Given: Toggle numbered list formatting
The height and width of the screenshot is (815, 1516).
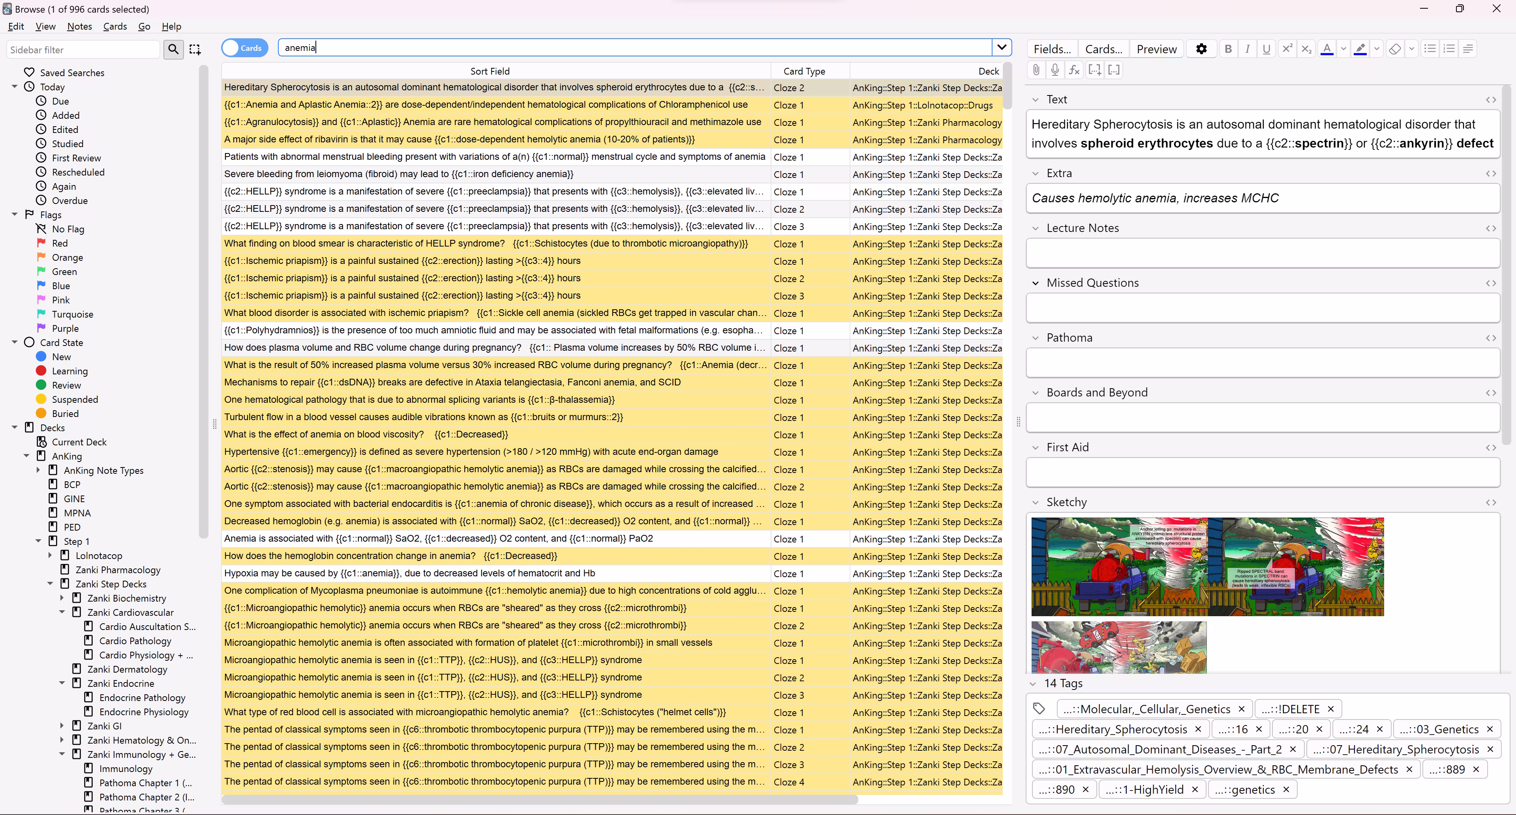Looking at the screenshot, I should (1450, 49).
